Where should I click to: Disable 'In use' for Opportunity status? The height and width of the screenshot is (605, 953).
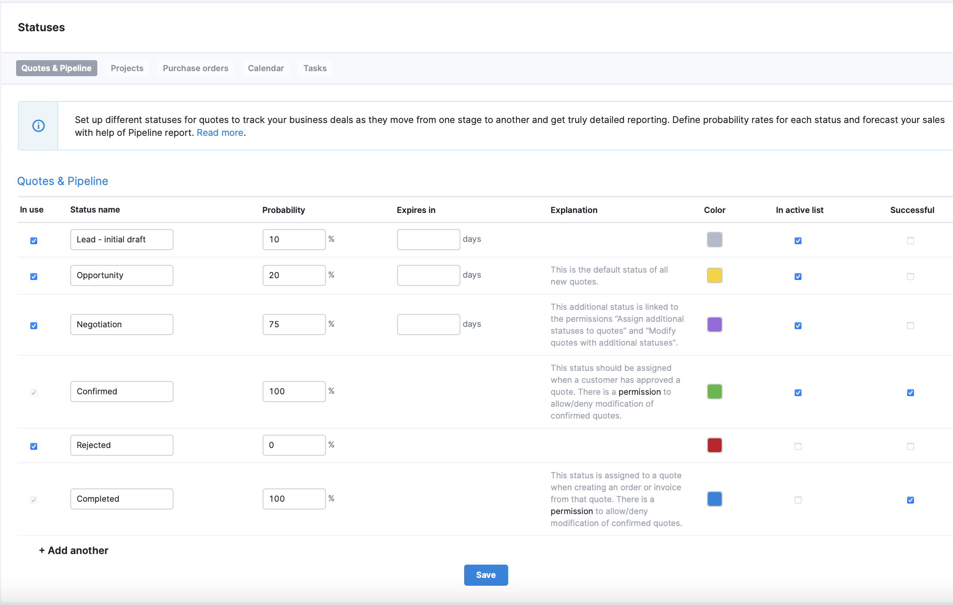click(x=34, y=276)
